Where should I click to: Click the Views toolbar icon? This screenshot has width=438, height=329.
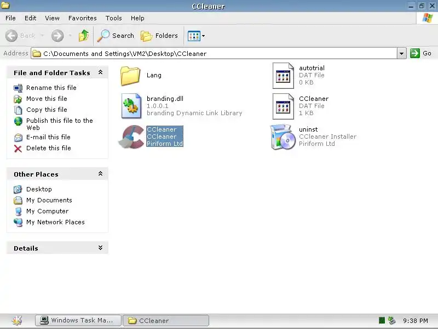click(194, 36)
